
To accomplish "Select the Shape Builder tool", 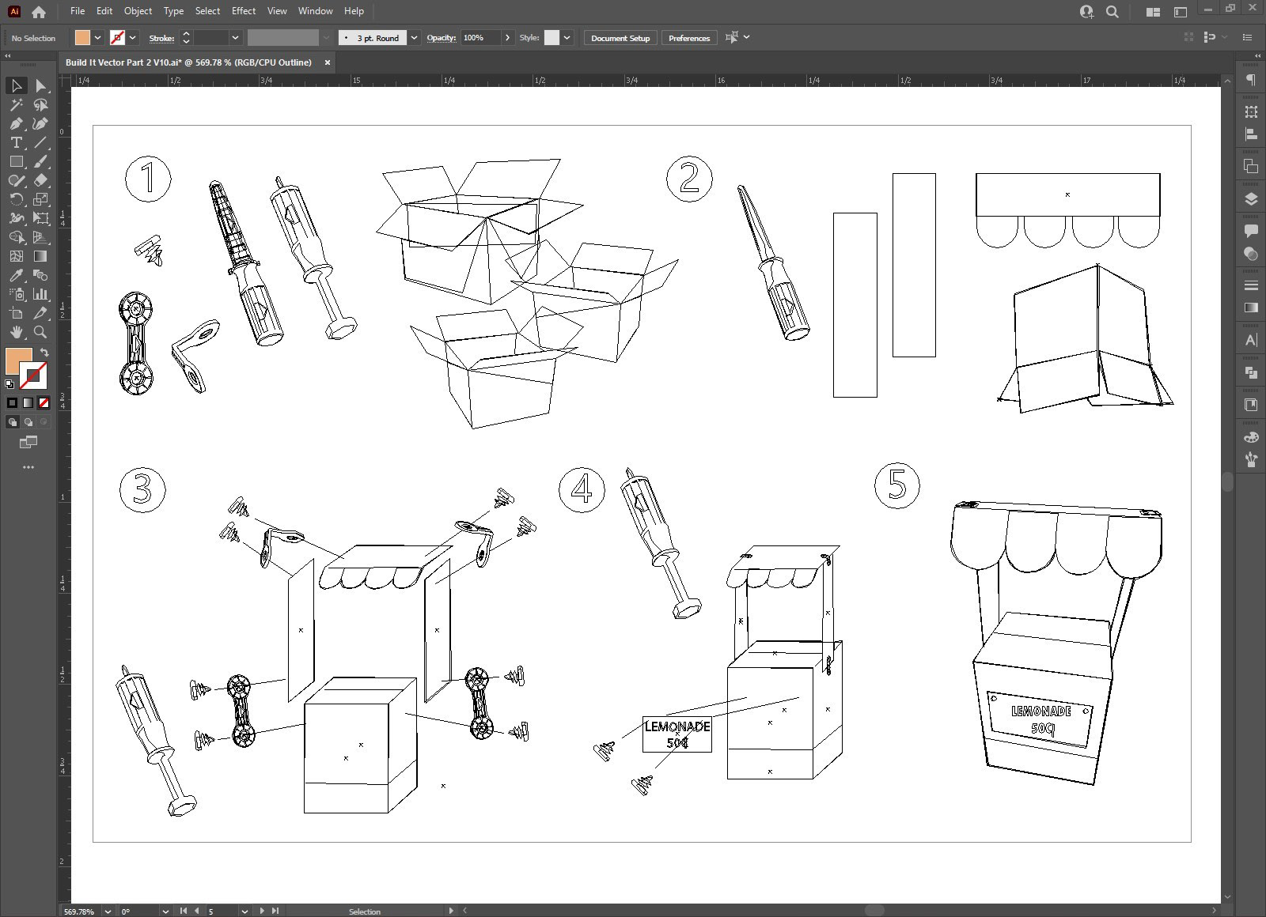I will (x=16, y=237).
